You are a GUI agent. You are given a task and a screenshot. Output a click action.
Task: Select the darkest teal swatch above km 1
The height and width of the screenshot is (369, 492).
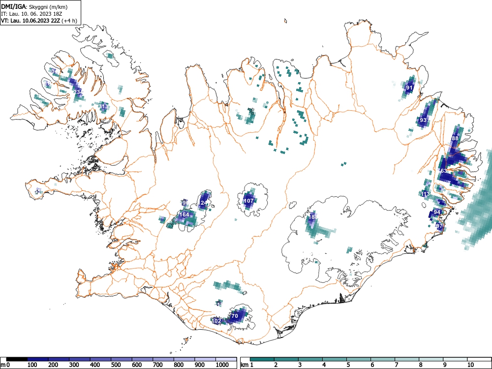click(x=262, y=359)
